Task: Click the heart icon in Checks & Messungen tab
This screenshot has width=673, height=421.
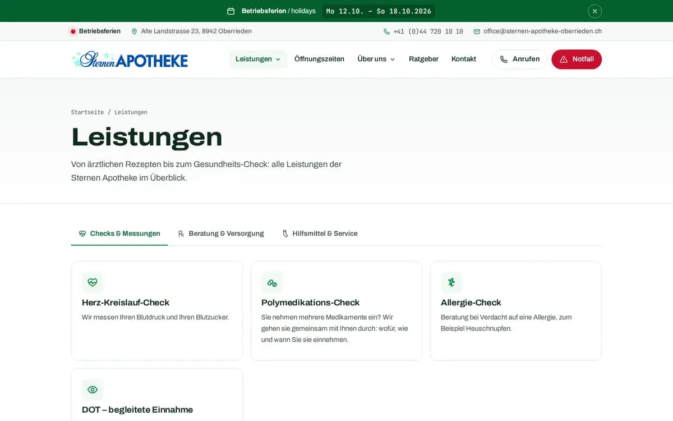Action: coord(82,234)
